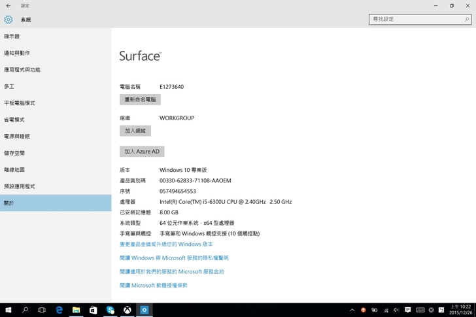Click the volume speaker icon in tray

coord(396,310)
